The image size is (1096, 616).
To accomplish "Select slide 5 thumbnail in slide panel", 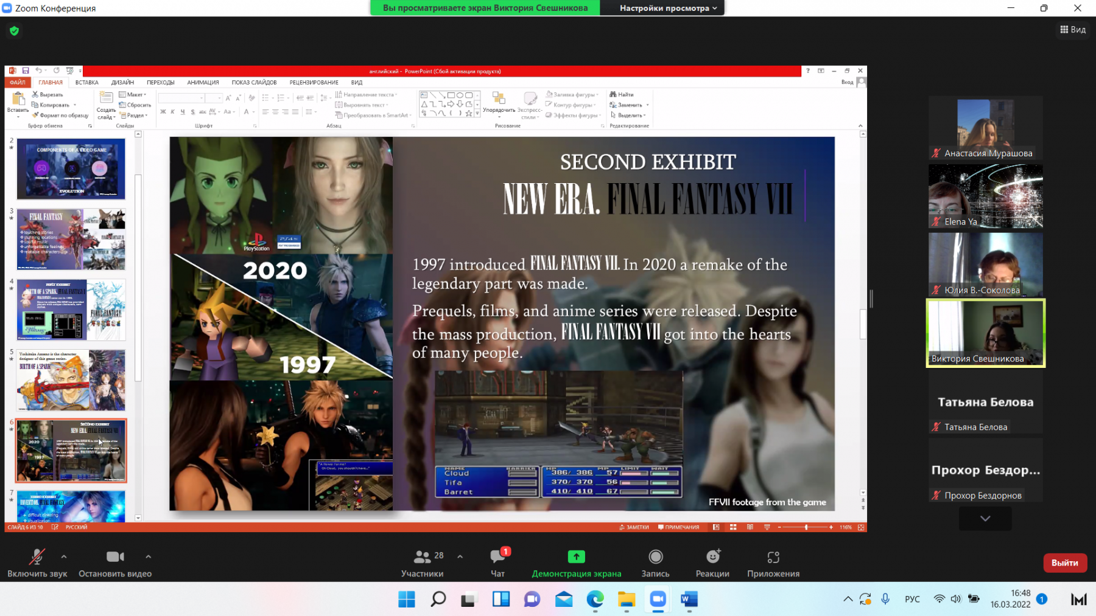I will (x=71, y=380).
